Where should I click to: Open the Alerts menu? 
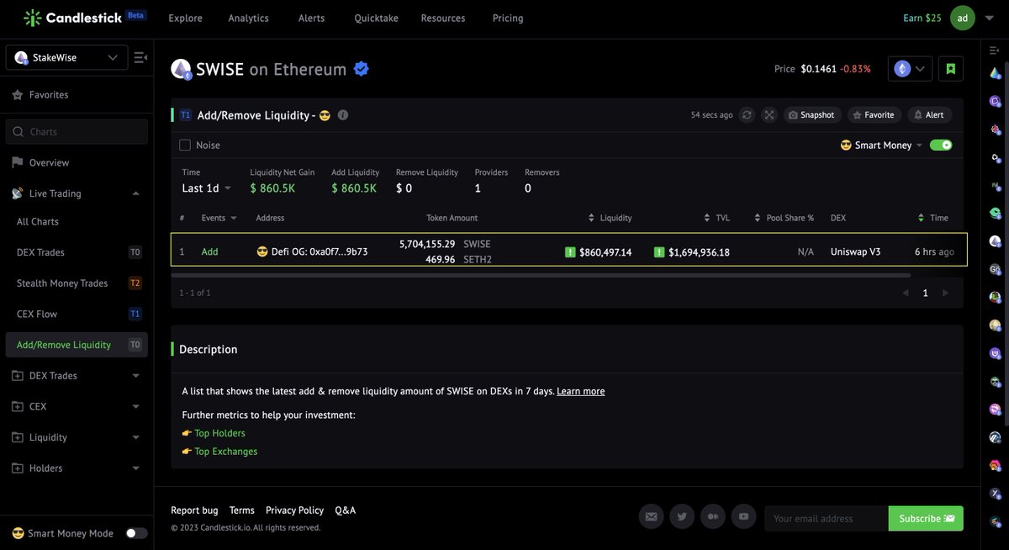[311, 18]
